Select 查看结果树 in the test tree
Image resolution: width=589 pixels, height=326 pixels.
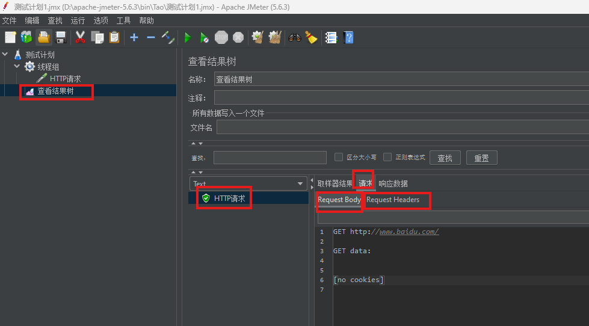tap(55, 91)
